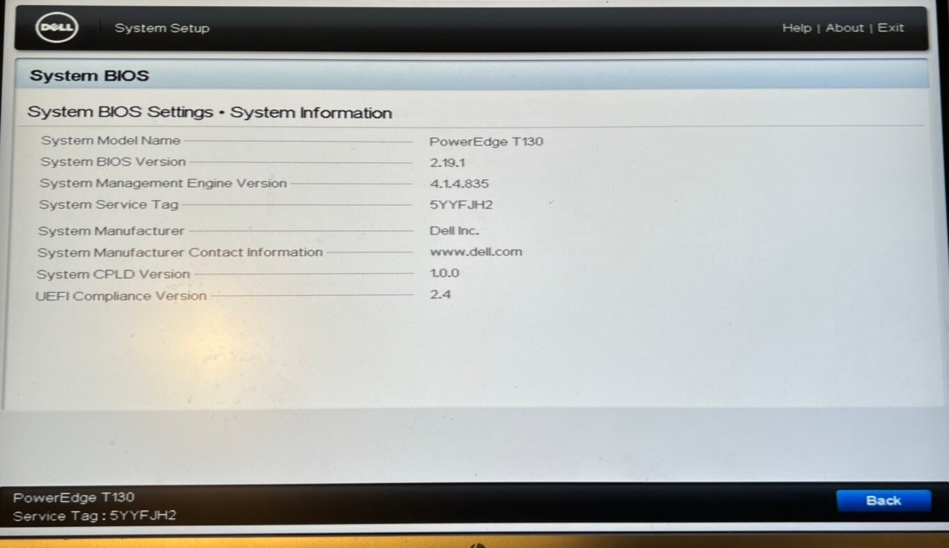Click the UEFI compliance value 2.4
The image size is (949, 548).
pyautogui.click(x=440, y=295)
